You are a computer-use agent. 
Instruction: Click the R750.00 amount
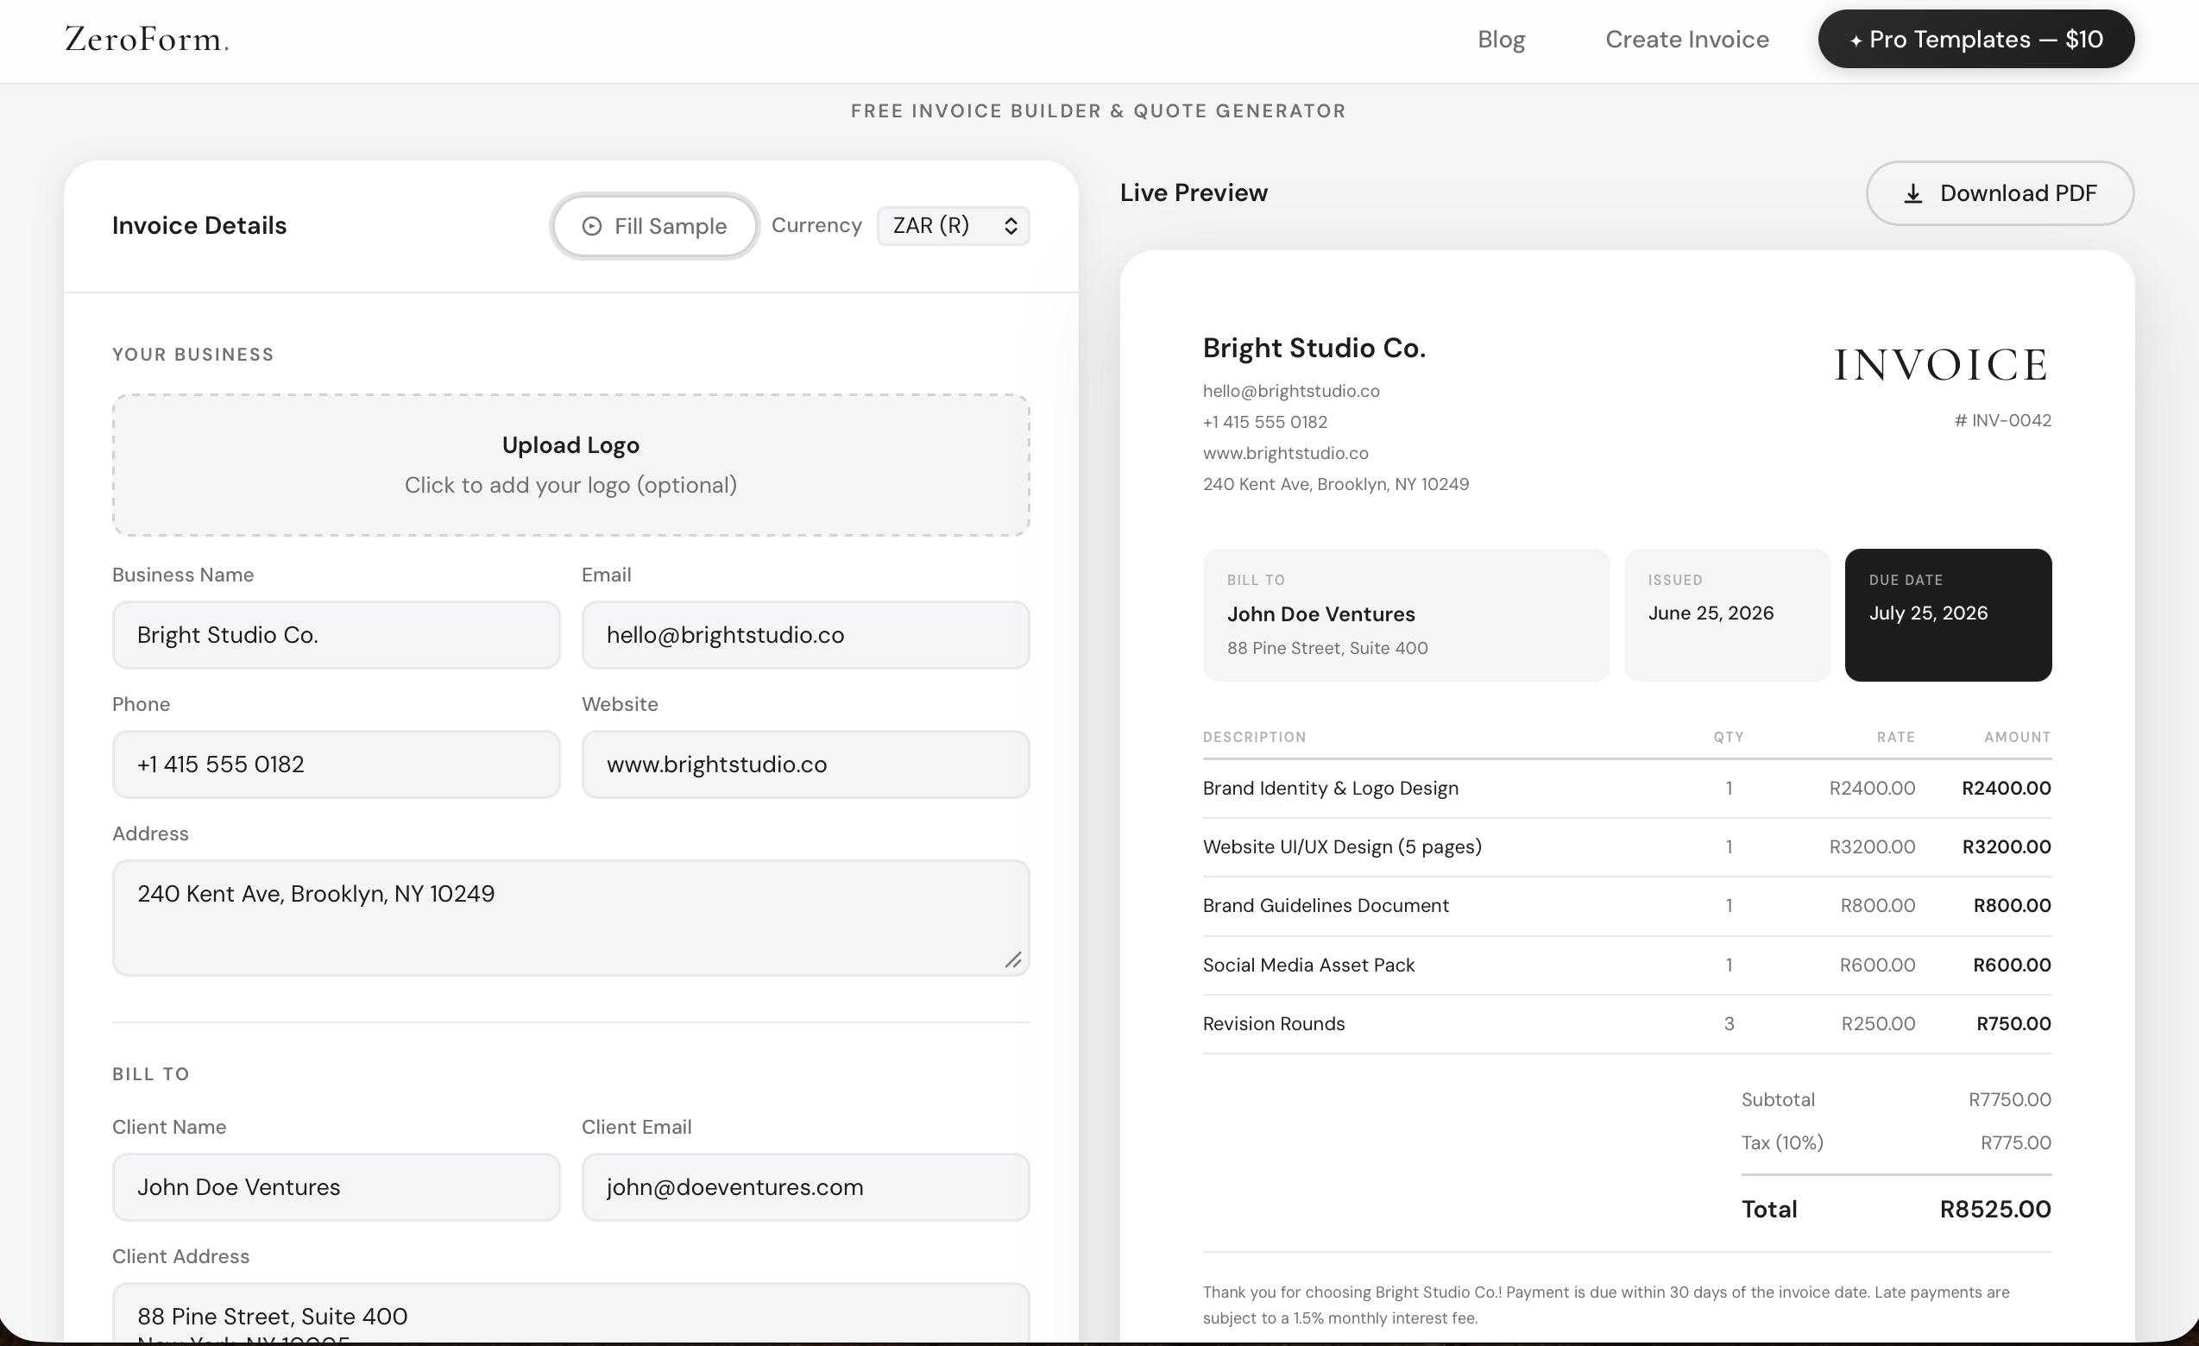2013,1024
